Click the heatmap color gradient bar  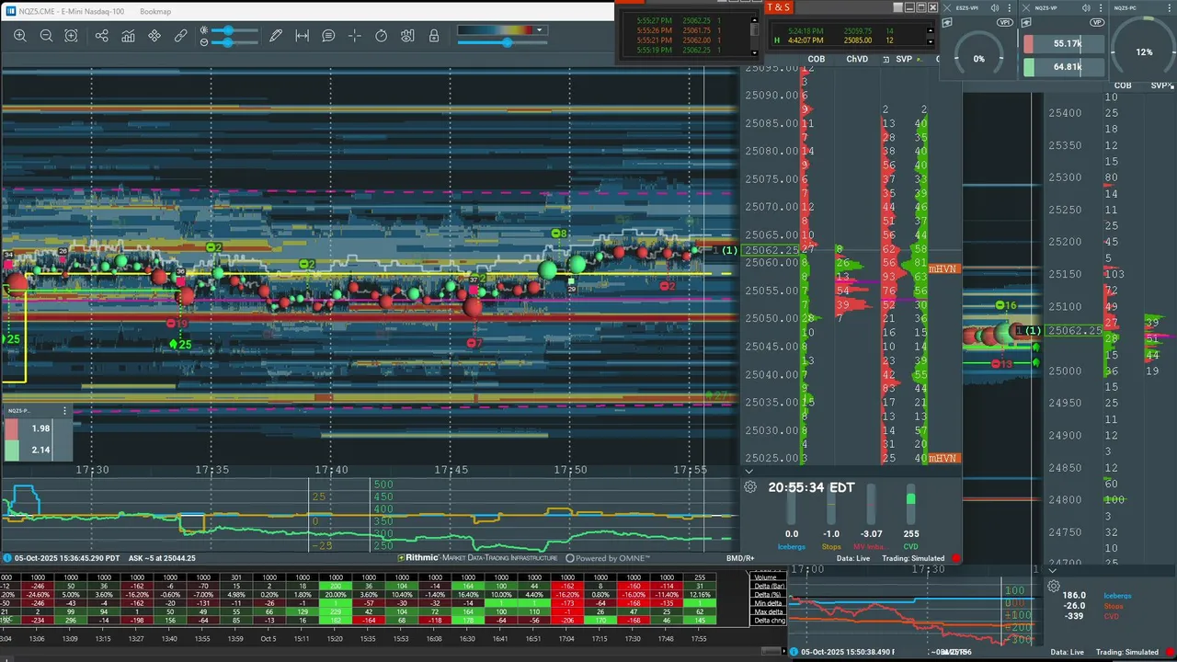(x=496, y=30)
